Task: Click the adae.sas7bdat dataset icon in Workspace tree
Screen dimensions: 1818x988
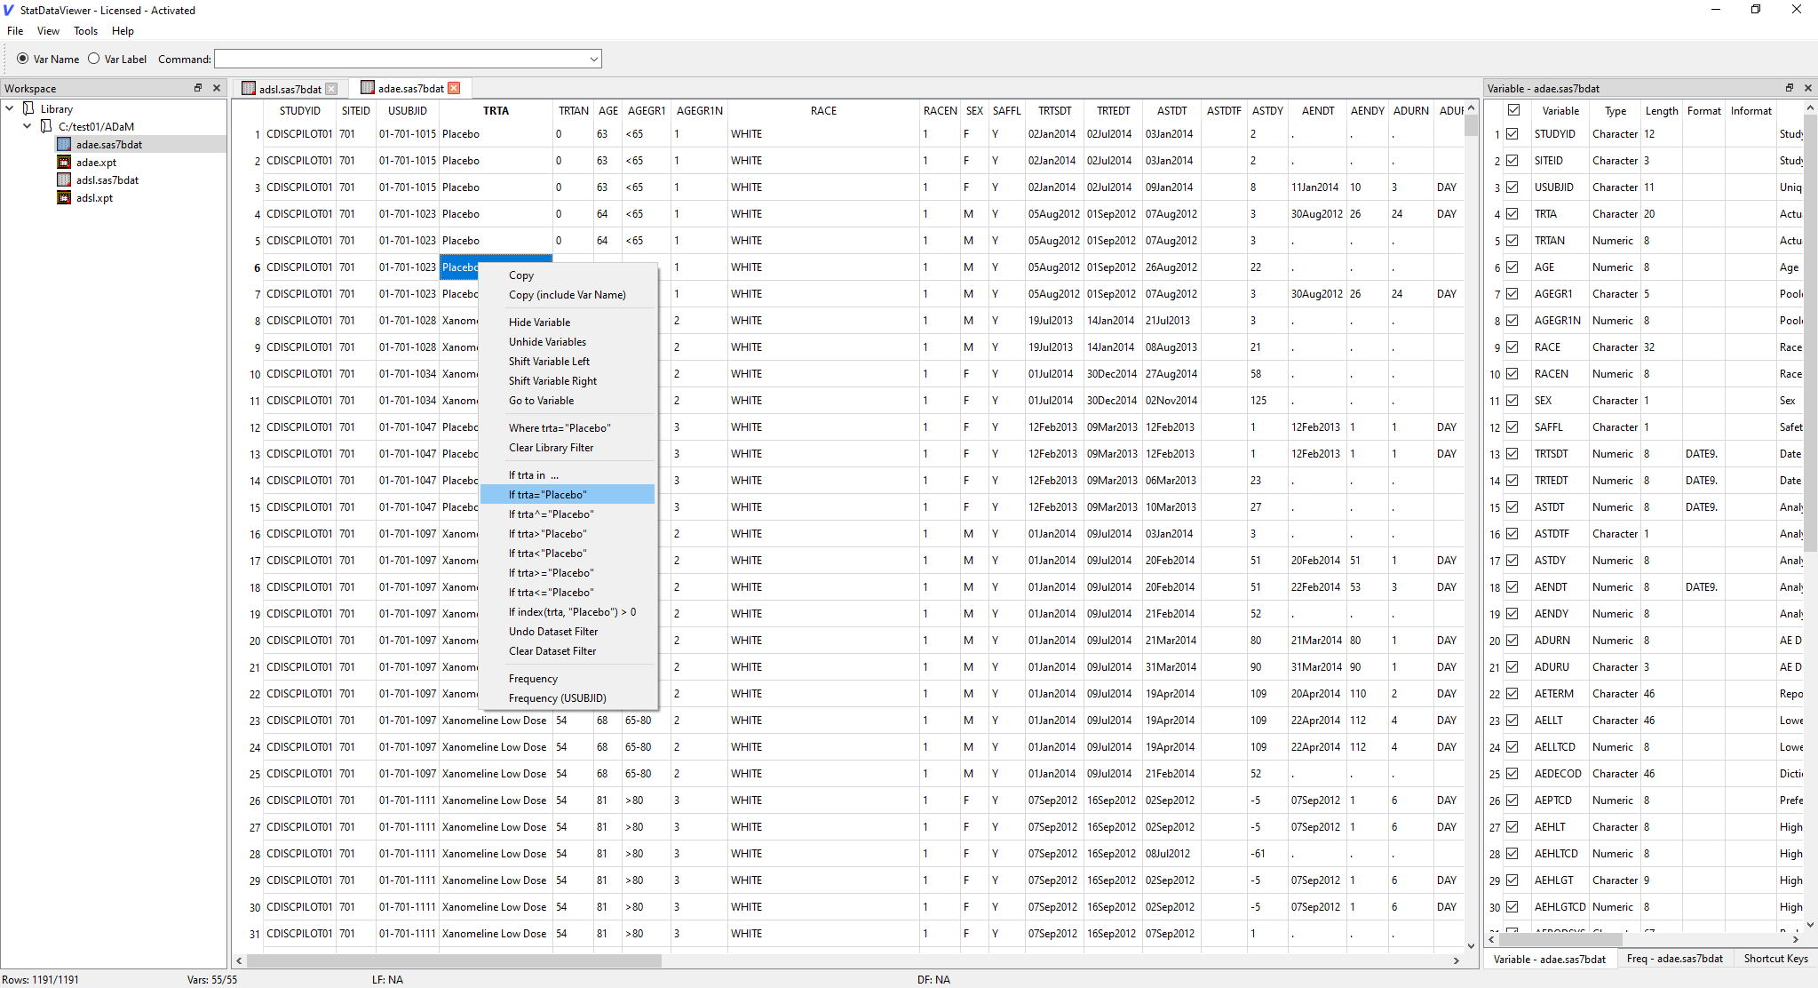Action: click(x=64, y=144)
